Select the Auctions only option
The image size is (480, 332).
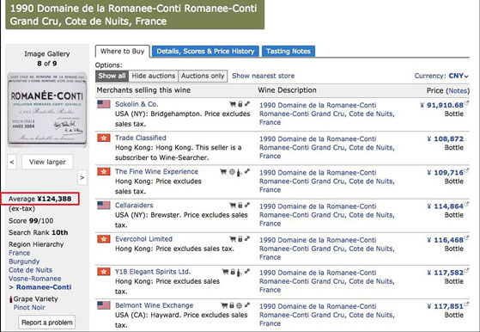coord(203,76)
